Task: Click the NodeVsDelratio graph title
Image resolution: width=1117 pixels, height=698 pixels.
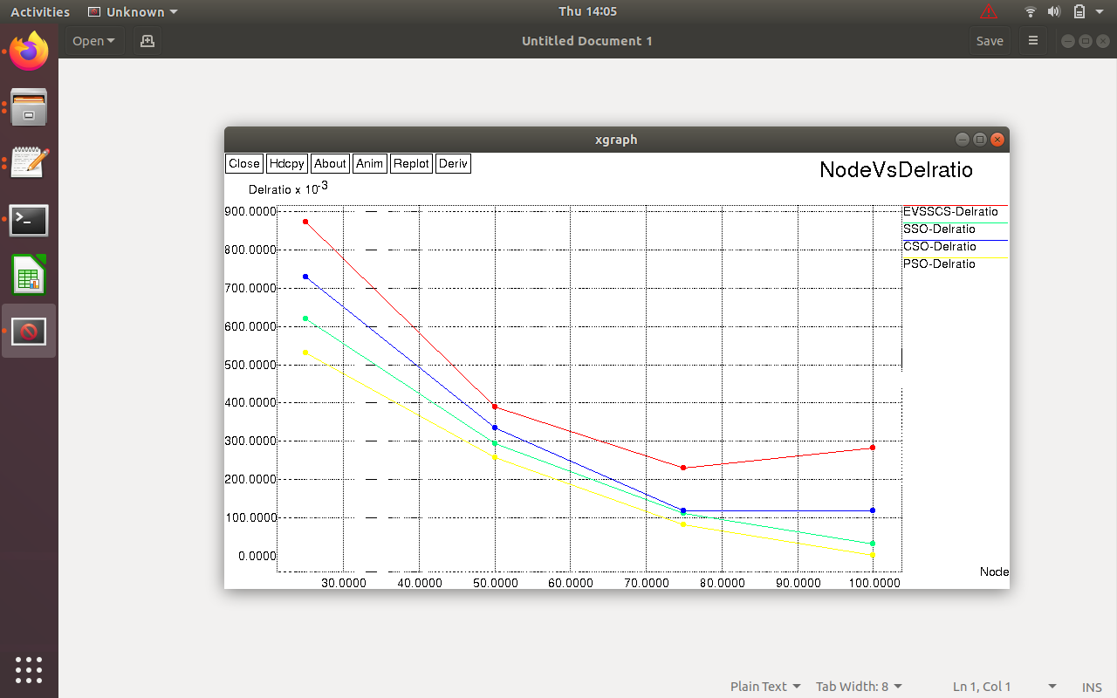Action: (896, 170)
